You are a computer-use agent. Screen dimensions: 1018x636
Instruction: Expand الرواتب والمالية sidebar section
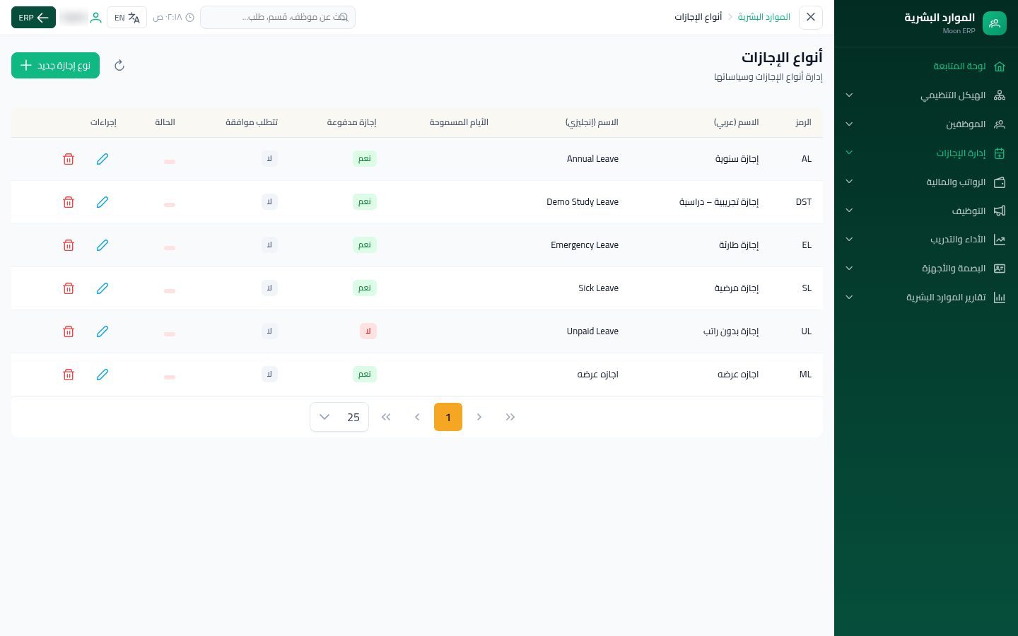pyautogui.click(x=926, y=182)
